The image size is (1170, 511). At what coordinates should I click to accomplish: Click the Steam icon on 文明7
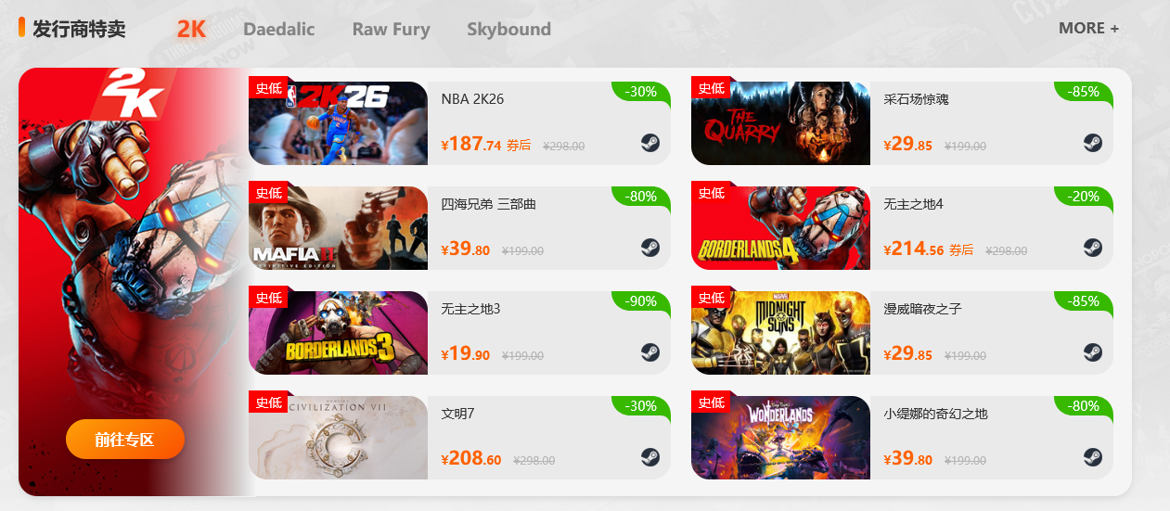649,457
